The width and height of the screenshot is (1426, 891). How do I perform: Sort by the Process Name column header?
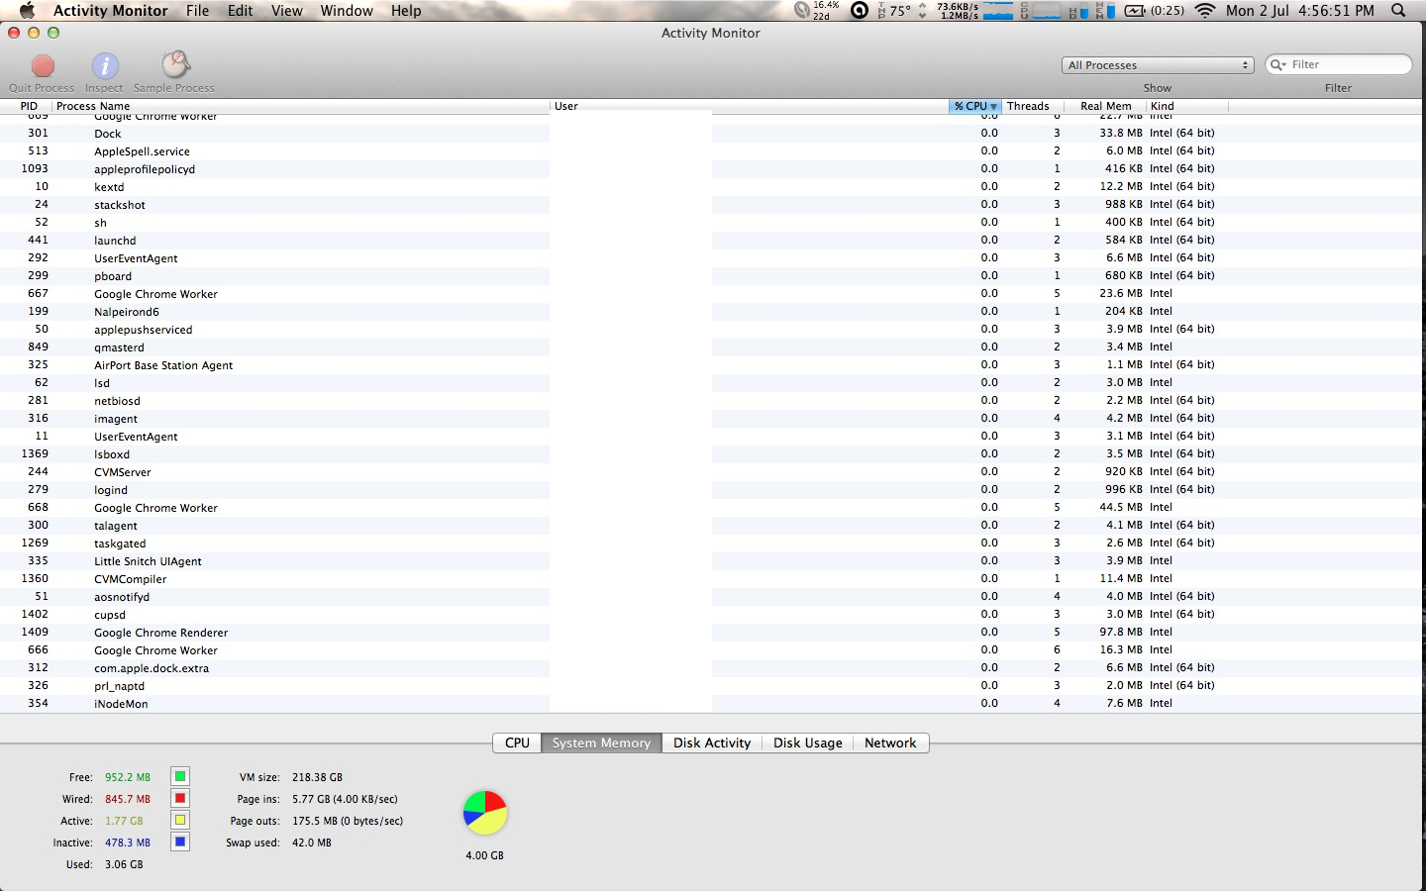(x=301, y=106)
